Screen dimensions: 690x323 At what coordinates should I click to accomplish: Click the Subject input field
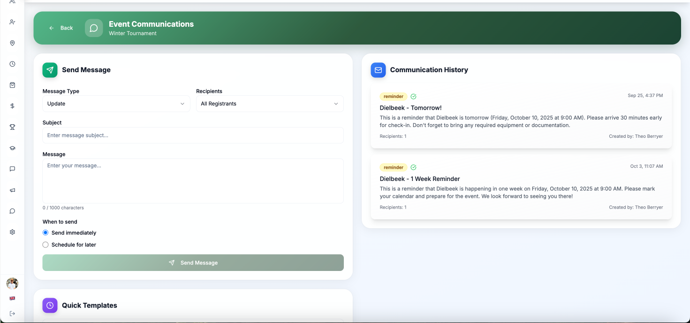(193, 135)
